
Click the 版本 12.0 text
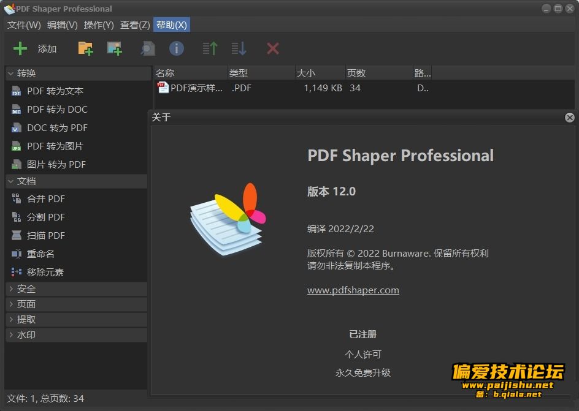tap(331, 192)
